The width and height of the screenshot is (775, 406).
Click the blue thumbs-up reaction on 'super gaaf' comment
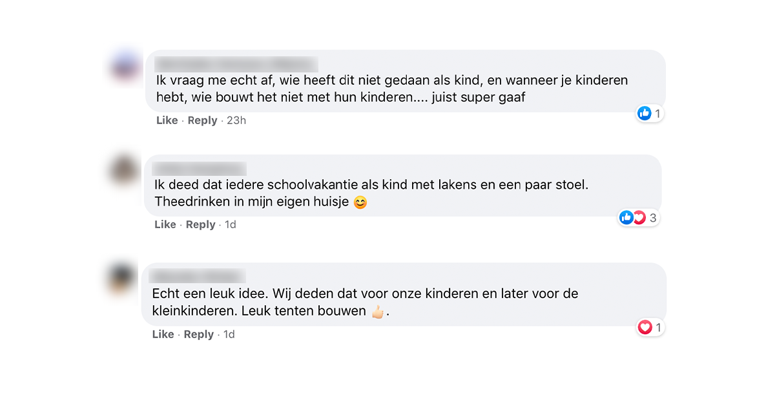point(645,114)
